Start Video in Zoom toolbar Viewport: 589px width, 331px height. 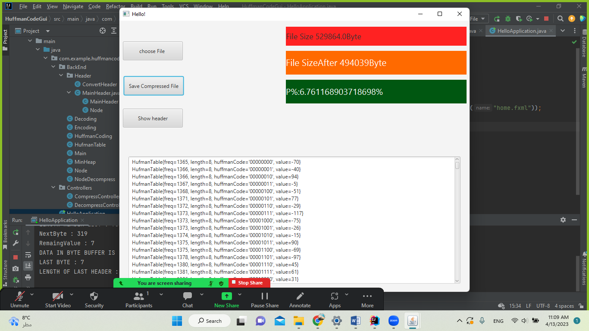[x=58, y=300]
